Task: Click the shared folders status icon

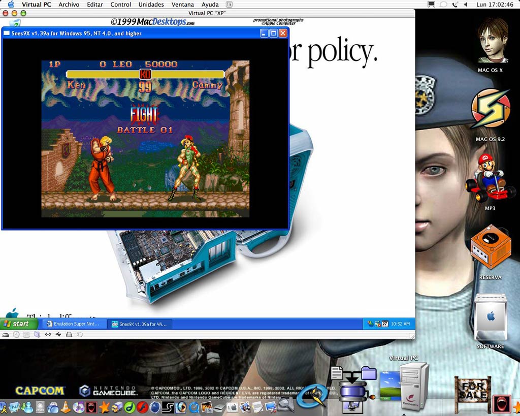Action: [37, 334]
